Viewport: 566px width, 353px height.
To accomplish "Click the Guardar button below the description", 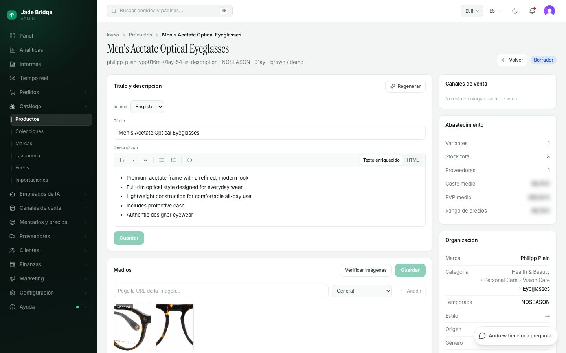I will click(x=129, y=238).
